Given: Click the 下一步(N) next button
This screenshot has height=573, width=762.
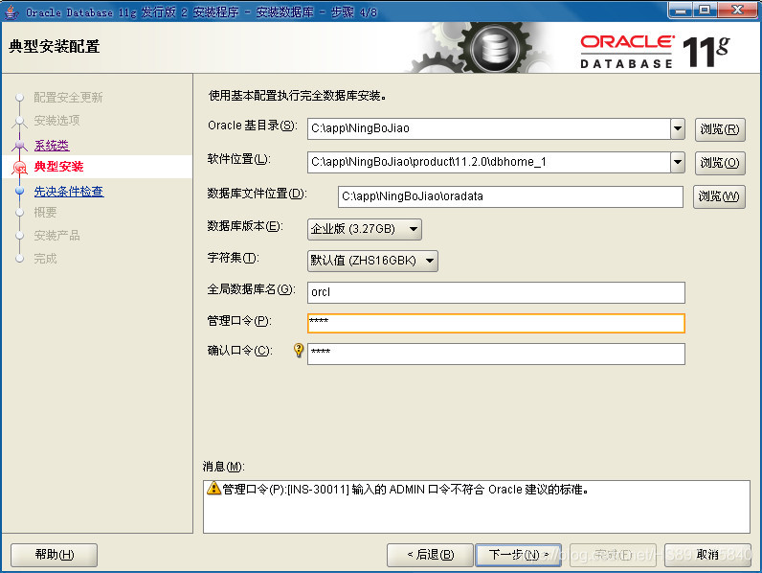Looking at the screenshot, I should click(518, 555).
